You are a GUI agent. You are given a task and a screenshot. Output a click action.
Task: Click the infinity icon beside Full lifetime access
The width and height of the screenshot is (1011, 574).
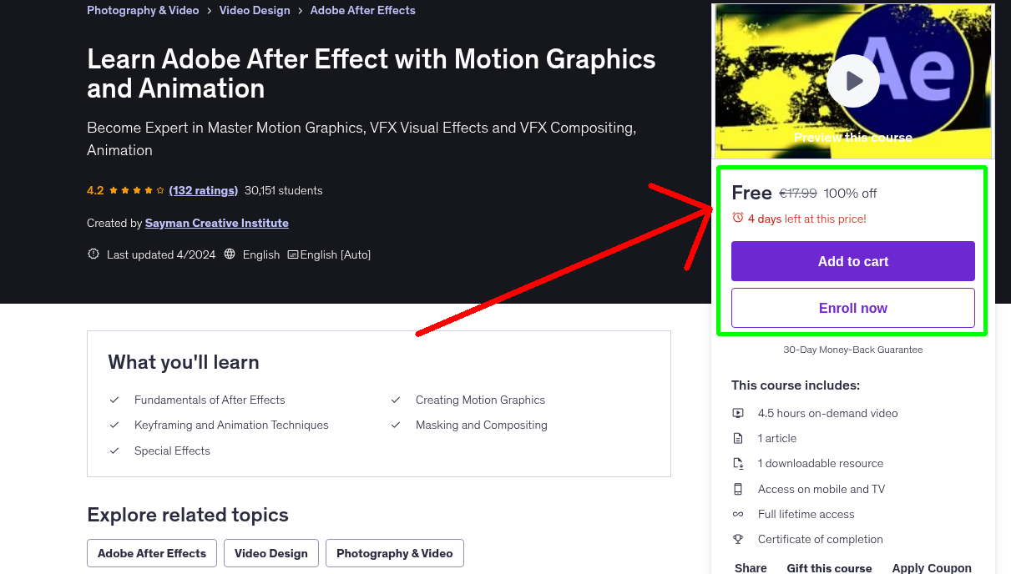[738, 514]
